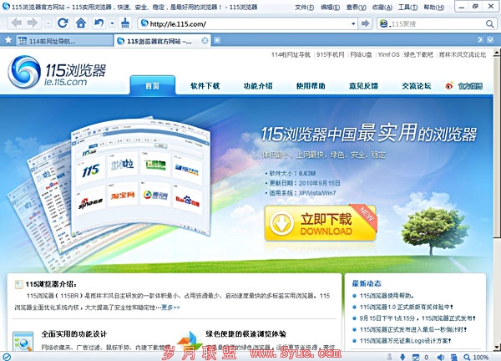
Task: Open the 交流论坛 page
Action: click(x=417, y=86)
